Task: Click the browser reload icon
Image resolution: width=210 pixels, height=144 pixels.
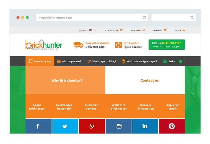Action: point(144,18)
